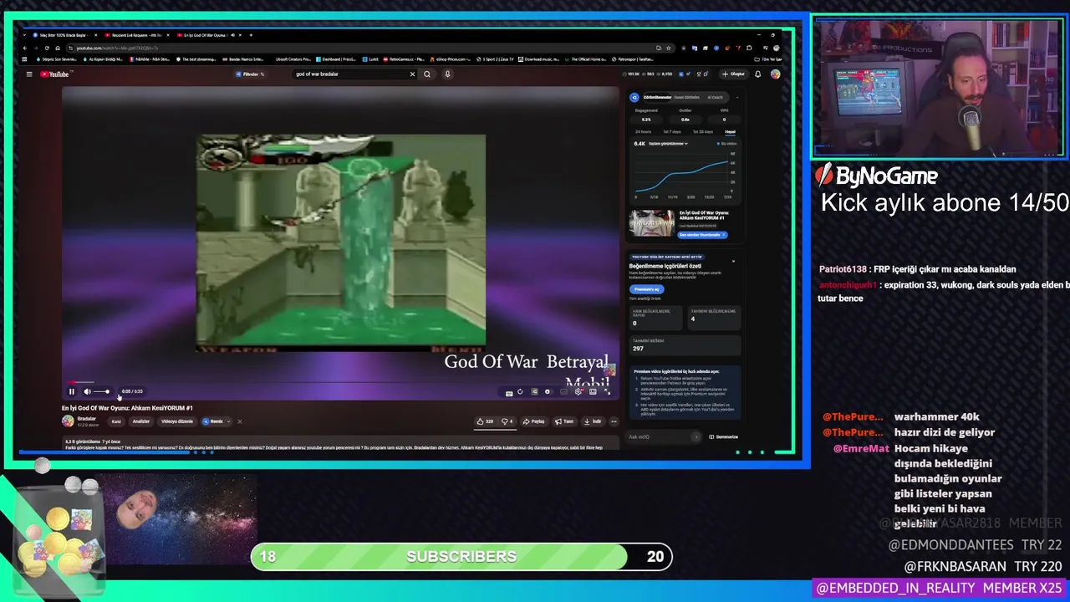Click the Summarize button
This screenshot has height=602, width=1070.
click(x=724, y=436)
